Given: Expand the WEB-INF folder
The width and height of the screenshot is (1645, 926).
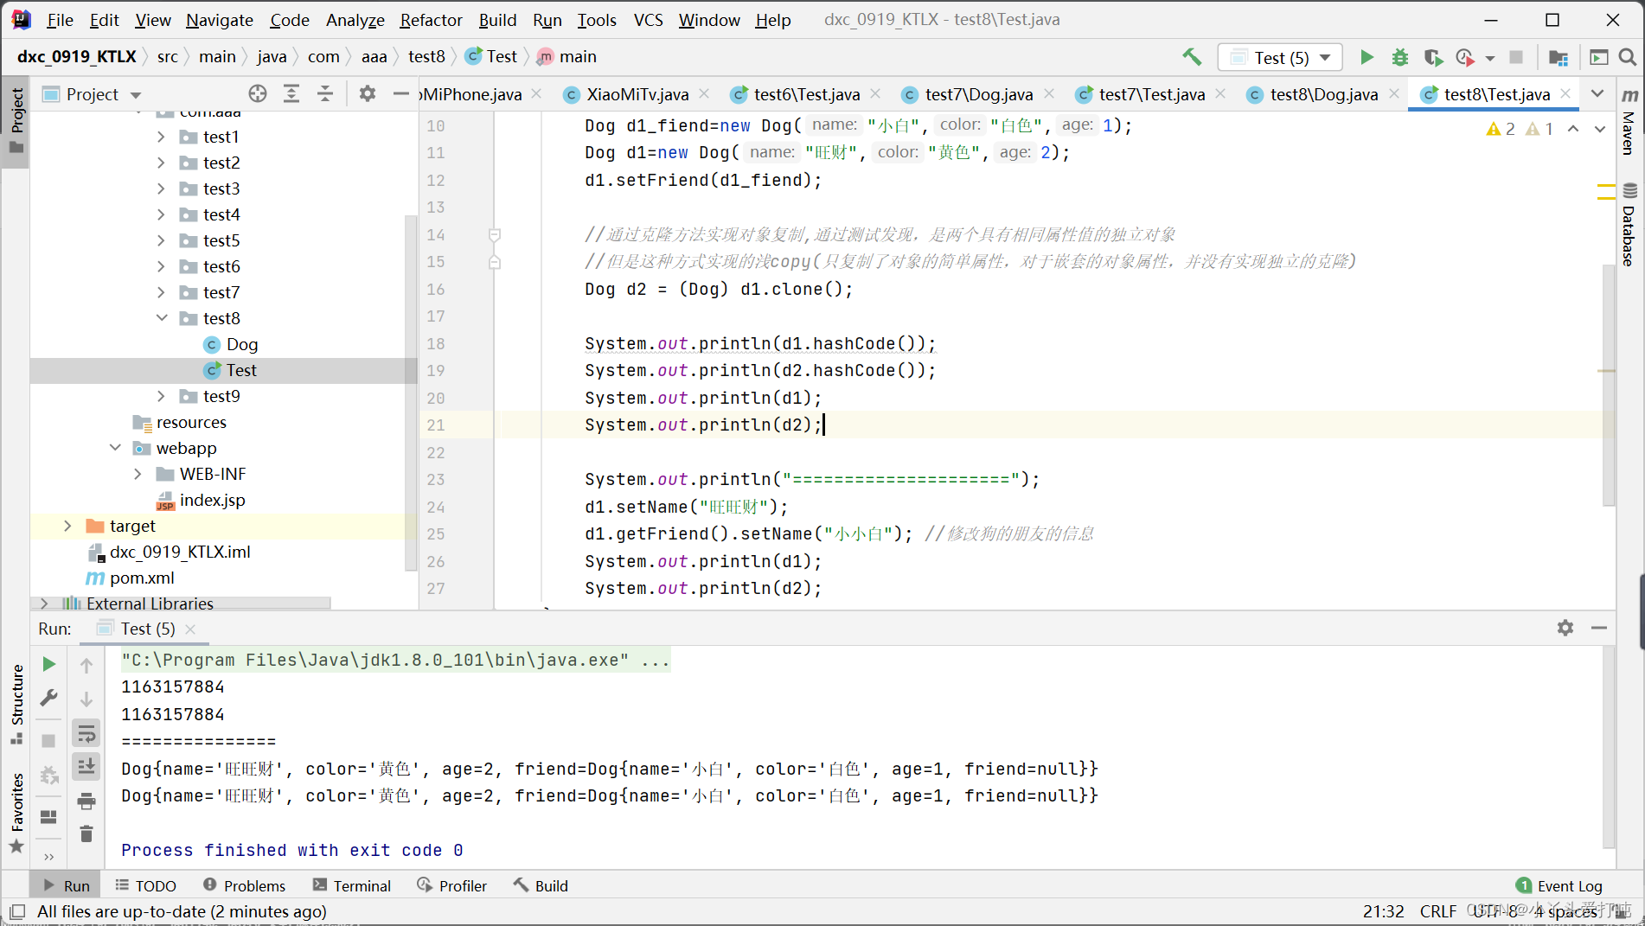Looking at the screenshot, I should (138, 474).
